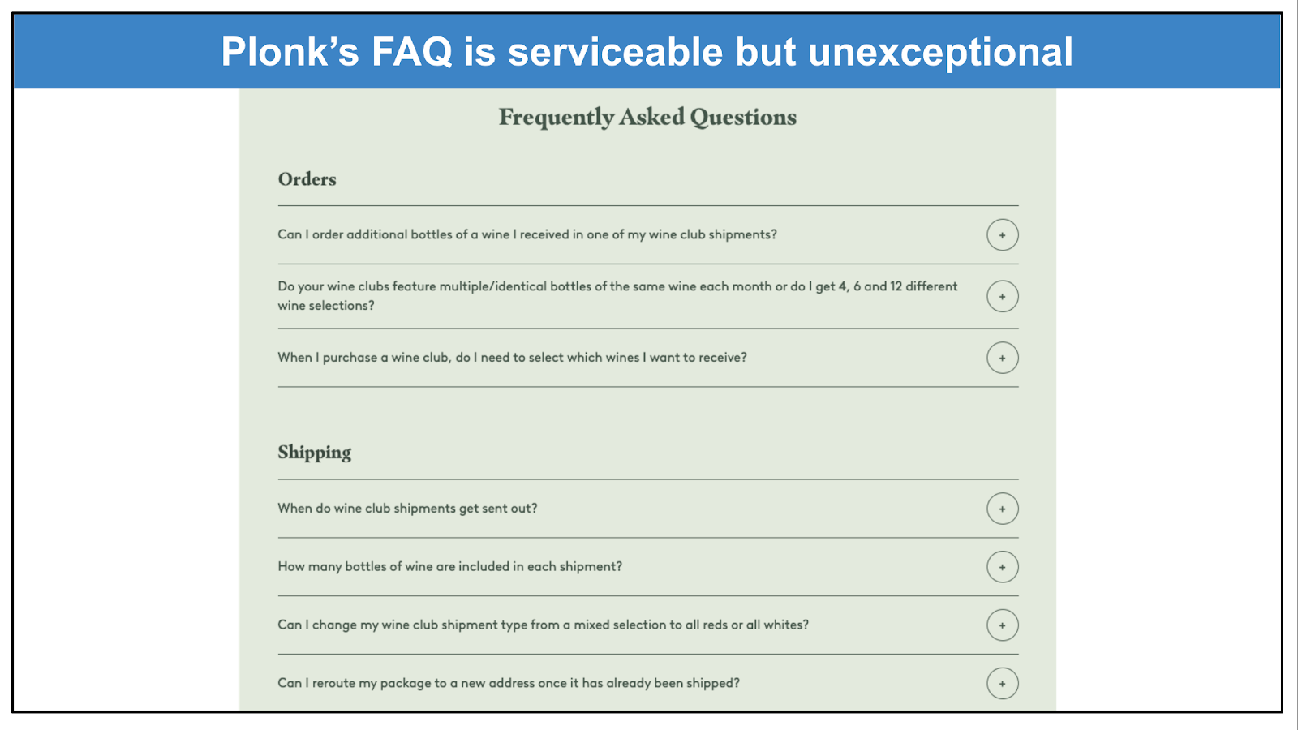
Task: Click the Frequently Asked Questions title
Action: pos(647,118)
